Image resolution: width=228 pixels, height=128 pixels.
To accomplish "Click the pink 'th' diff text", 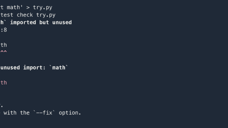I will (x=4, y=83).
